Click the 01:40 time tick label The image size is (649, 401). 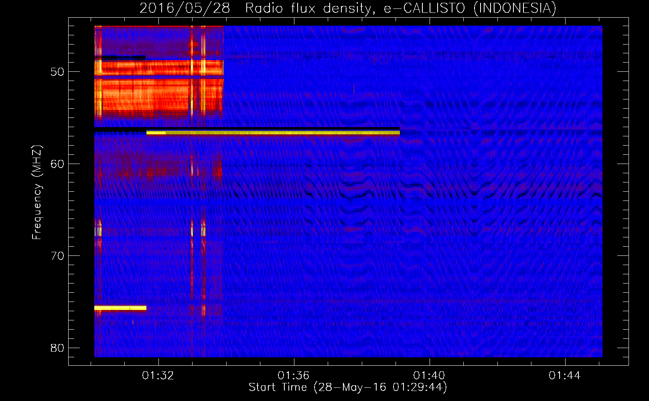tap(429, 376)
